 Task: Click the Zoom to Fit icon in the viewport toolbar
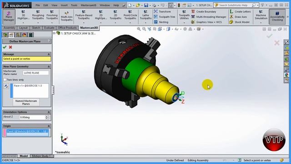[x=139, y=29]
